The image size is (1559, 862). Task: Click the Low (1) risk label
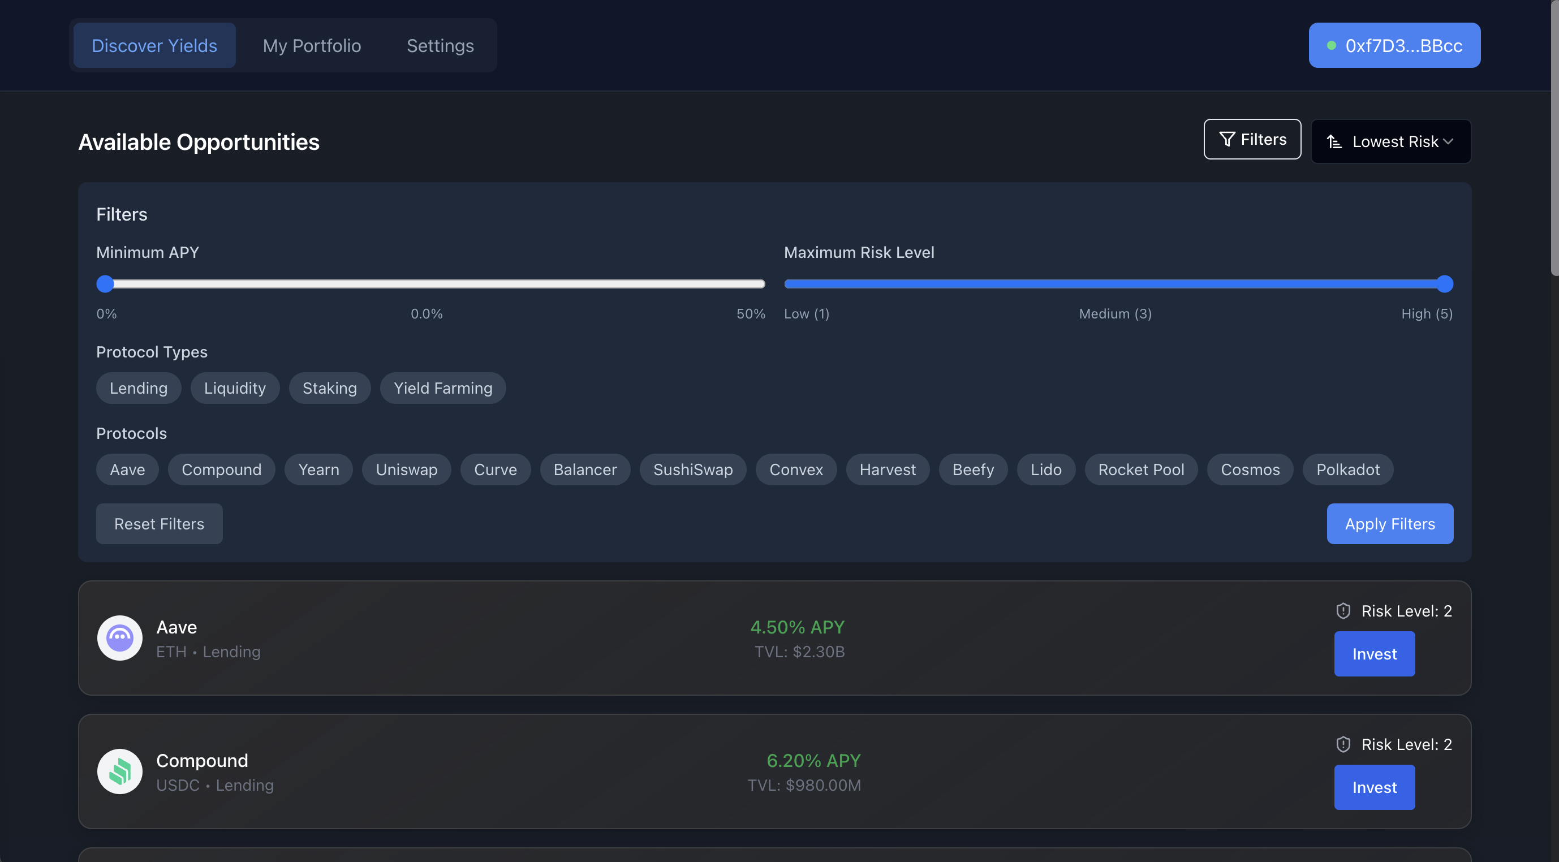click(807, 313)
